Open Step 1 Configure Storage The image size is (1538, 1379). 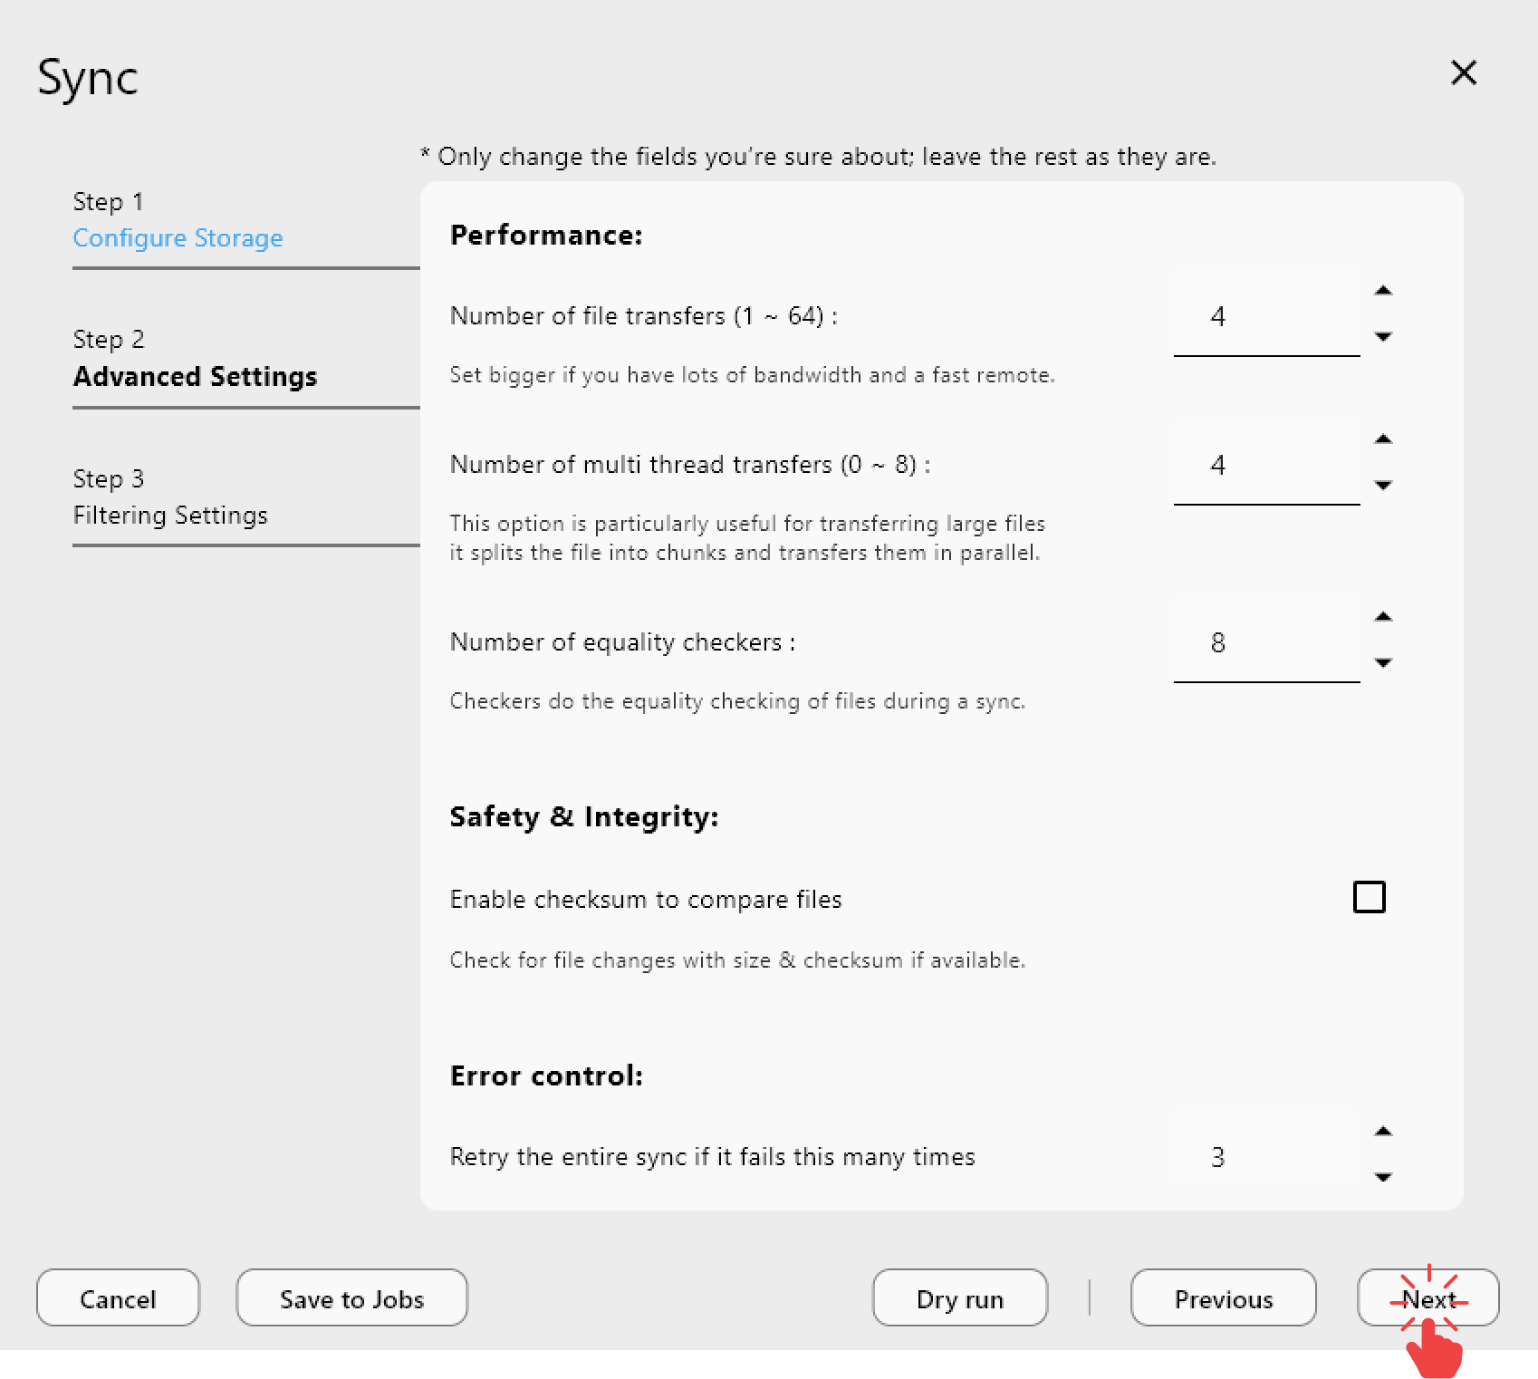(x=178, y=237)
